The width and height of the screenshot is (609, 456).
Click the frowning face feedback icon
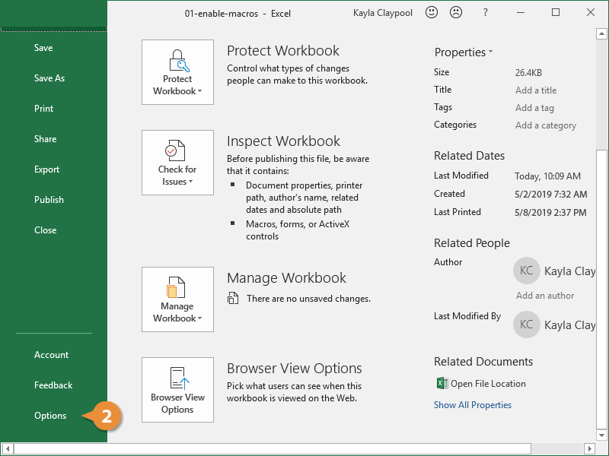tap(455, 13)
